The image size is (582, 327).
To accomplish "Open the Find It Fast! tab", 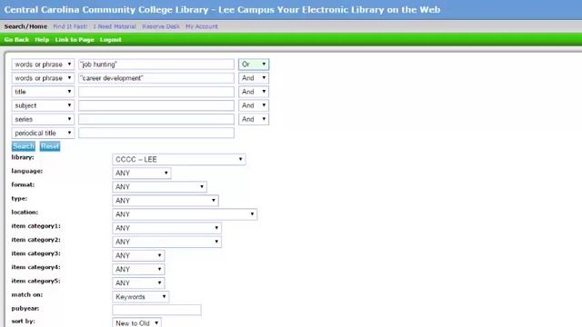I will [70, 26].
